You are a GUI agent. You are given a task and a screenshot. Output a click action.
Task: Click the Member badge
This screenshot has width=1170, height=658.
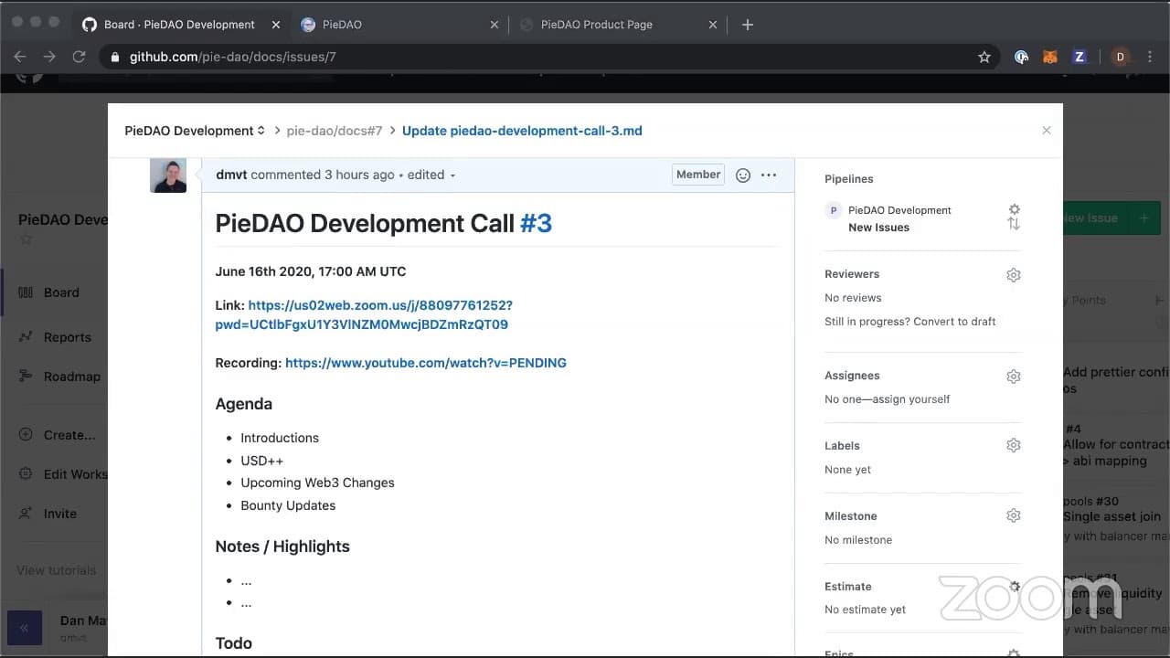coord(698,175)
